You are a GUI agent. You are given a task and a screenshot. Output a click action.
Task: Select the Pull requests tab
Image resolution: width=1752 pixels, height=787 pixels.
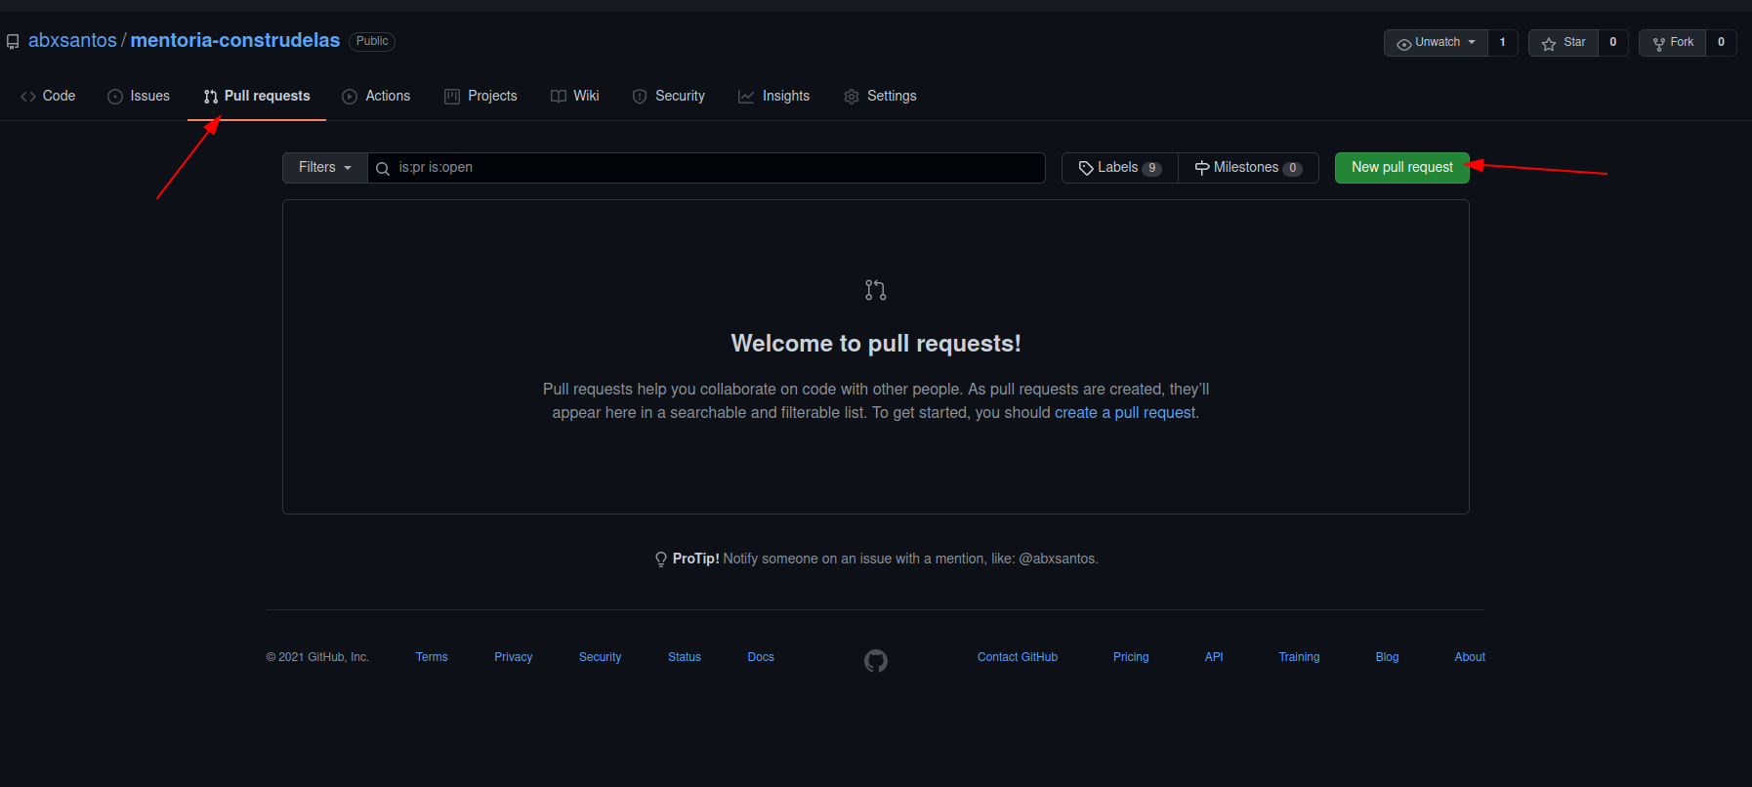257,96
